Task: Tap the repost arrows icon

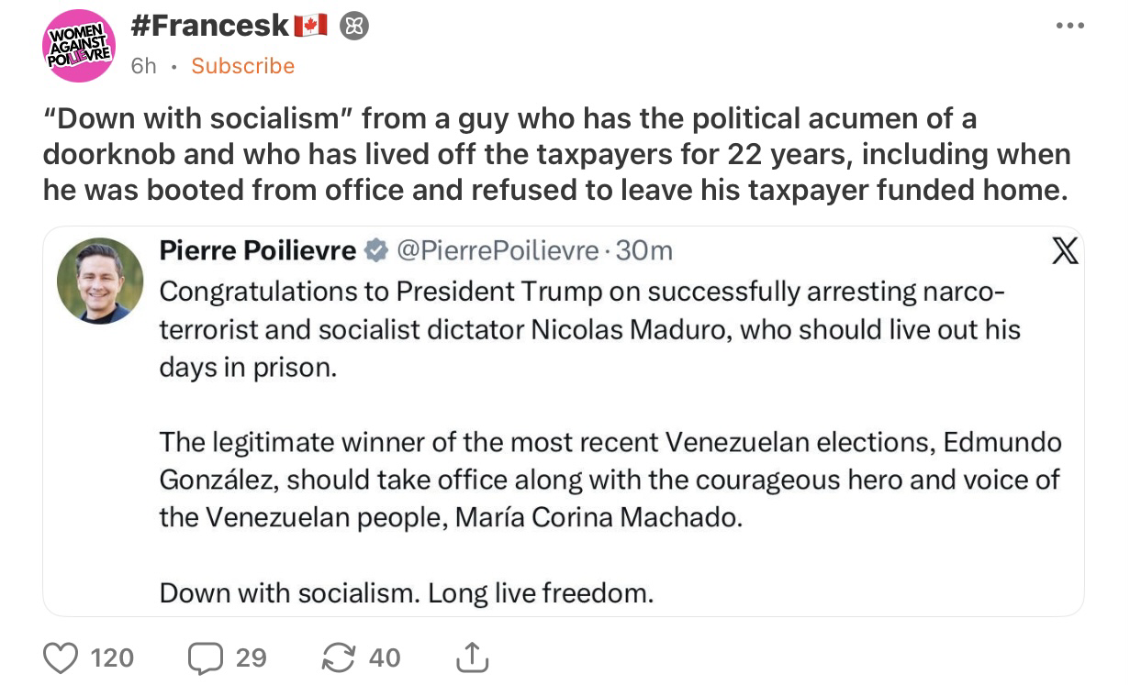Action: pyautogui.click(x=339, y=657)
